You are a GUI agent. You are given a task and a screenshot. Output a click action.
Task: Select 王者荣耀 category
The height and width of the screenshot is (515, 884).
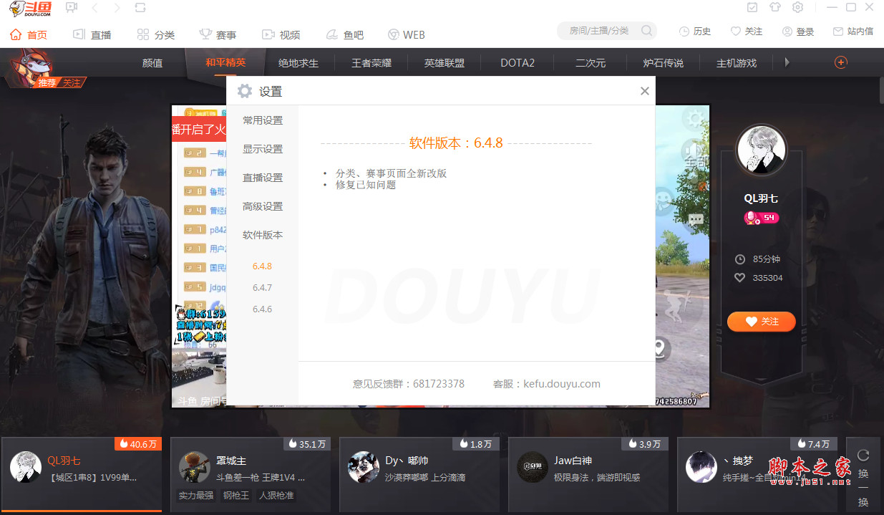[x=371, y=63]
